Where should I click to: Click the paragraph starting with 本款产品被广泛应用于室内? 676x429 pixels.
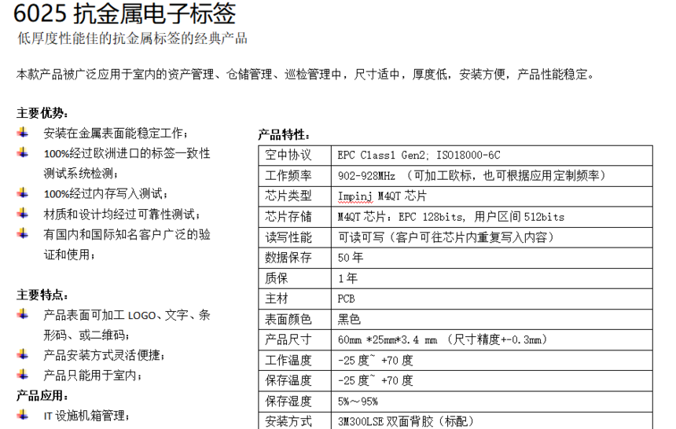point(305,75)
